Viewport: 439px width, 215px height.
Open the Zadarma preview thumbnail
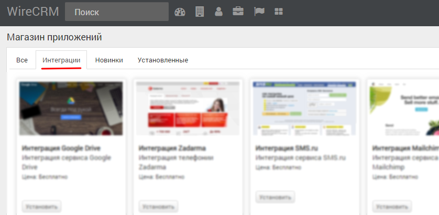188,109
